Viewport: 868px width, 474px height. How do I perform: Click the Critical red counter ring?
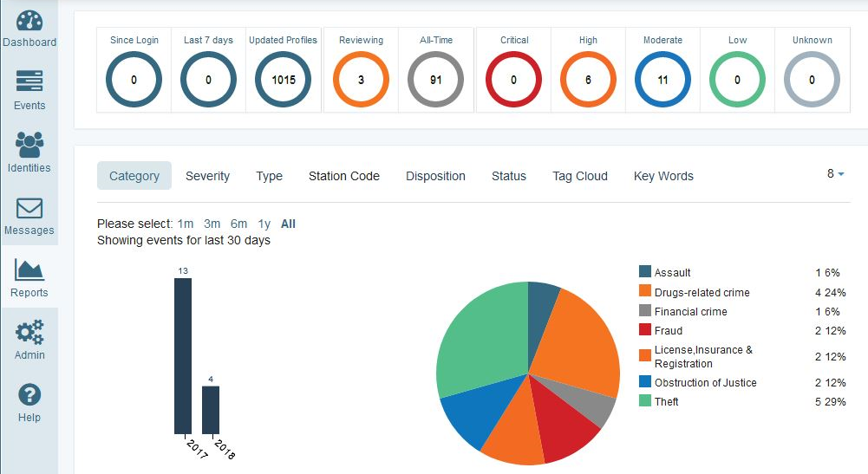tap(513, 80)
